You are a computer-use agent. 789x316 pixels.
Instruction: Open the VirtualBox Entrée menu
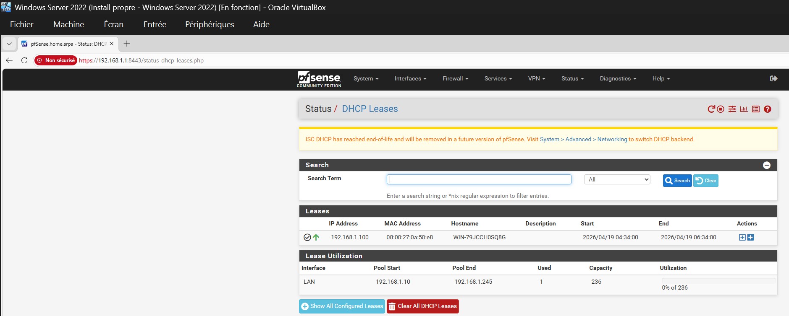coord(155,24)
